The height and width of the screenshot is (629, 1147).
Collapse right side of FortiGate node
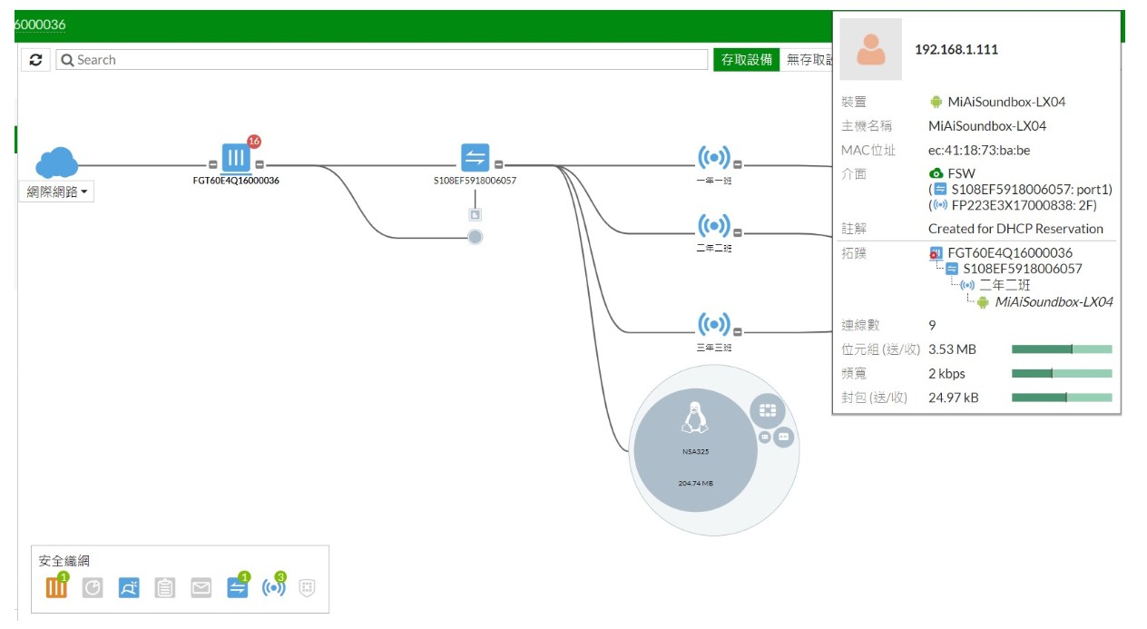(260, 165)
